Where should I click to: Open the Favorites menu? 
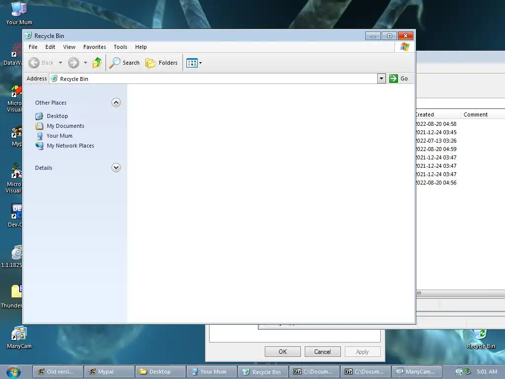click(94, 47)
